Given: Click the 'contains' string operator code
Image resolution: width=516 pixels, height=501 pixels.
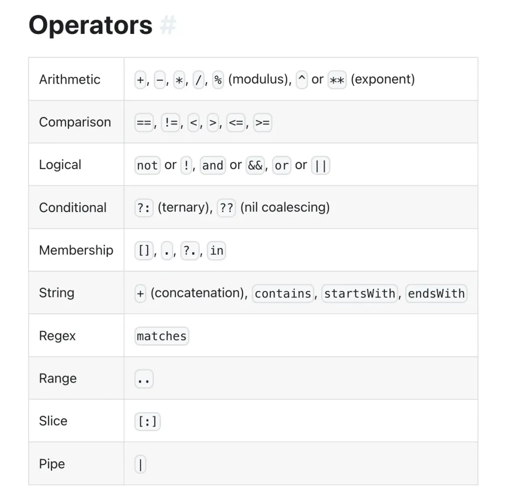Looking at the screenshot, I should tap(283, 293).
